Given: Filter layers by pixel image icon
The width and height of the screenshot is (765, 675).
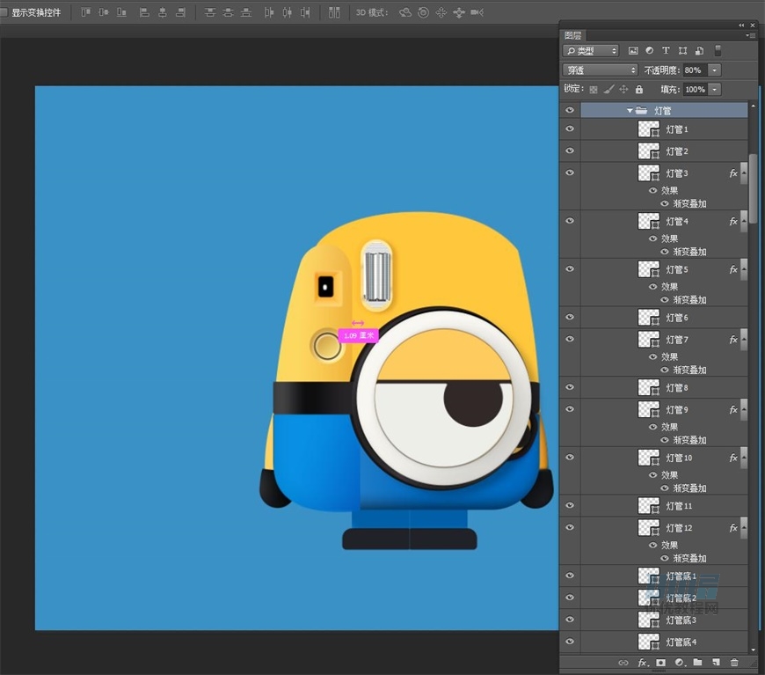Looking at the screenshot, I should pyautogui.click(x=632, y=51).
